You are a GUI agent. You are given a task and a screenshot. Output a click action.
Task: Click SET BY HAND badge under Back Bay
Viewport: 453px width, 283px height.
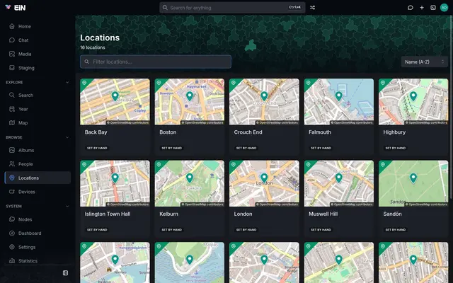tap(97, 148)
